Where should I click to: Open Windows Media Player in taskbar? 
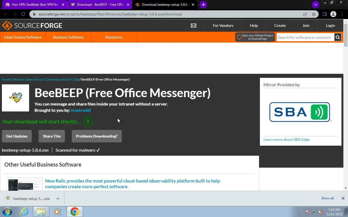[57, 212]
